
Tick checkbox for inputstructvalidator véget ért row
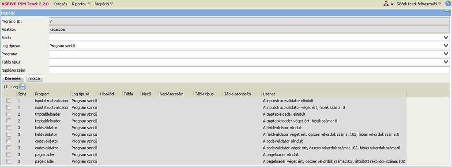coord(9,107)
